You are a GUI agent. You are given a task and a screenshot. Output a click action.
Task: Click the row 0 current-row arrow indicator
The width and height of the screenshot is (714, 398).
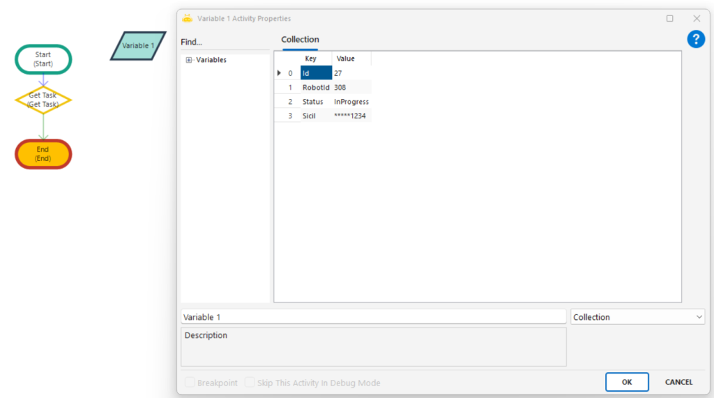click(x=280, y=73)
